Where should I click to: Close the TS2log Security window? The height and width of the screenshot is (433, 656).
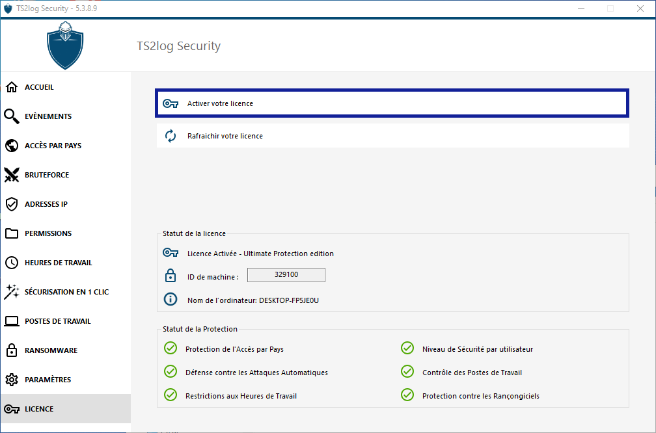click(x=640, y=8)
